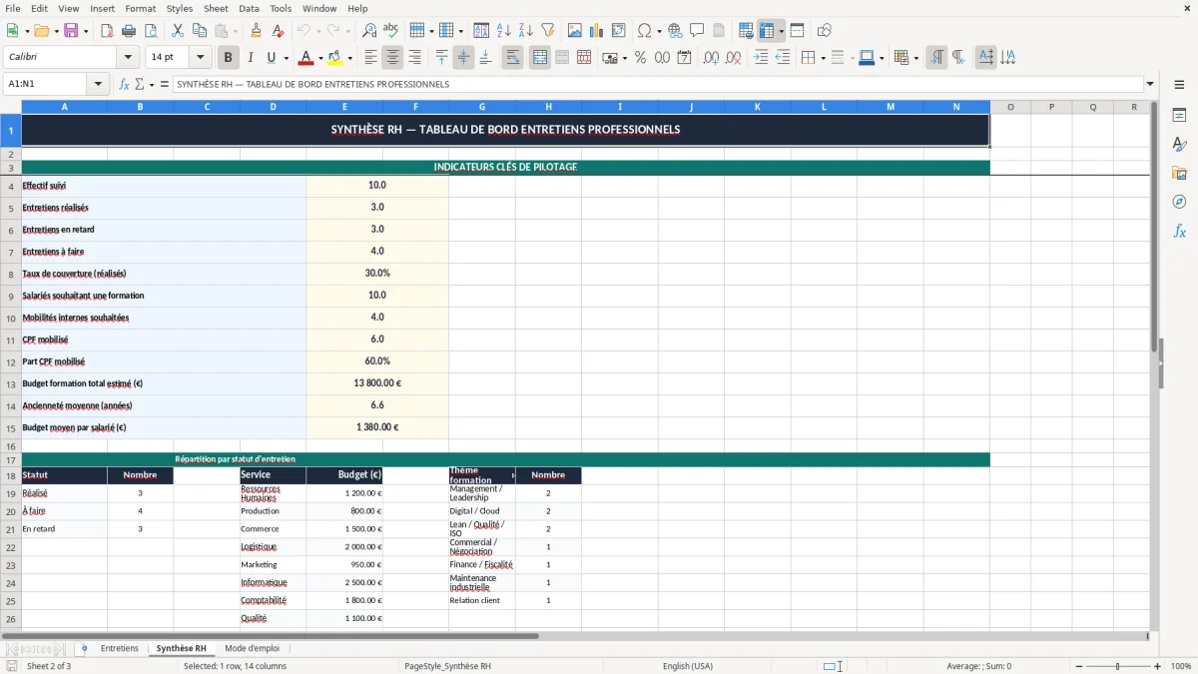Open the Data menu
This screenshot has width=1198, height=674.
click(249, 8)
